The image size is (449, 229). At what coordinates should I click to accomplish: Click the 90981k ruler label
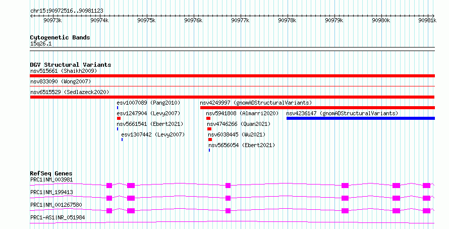427,20
